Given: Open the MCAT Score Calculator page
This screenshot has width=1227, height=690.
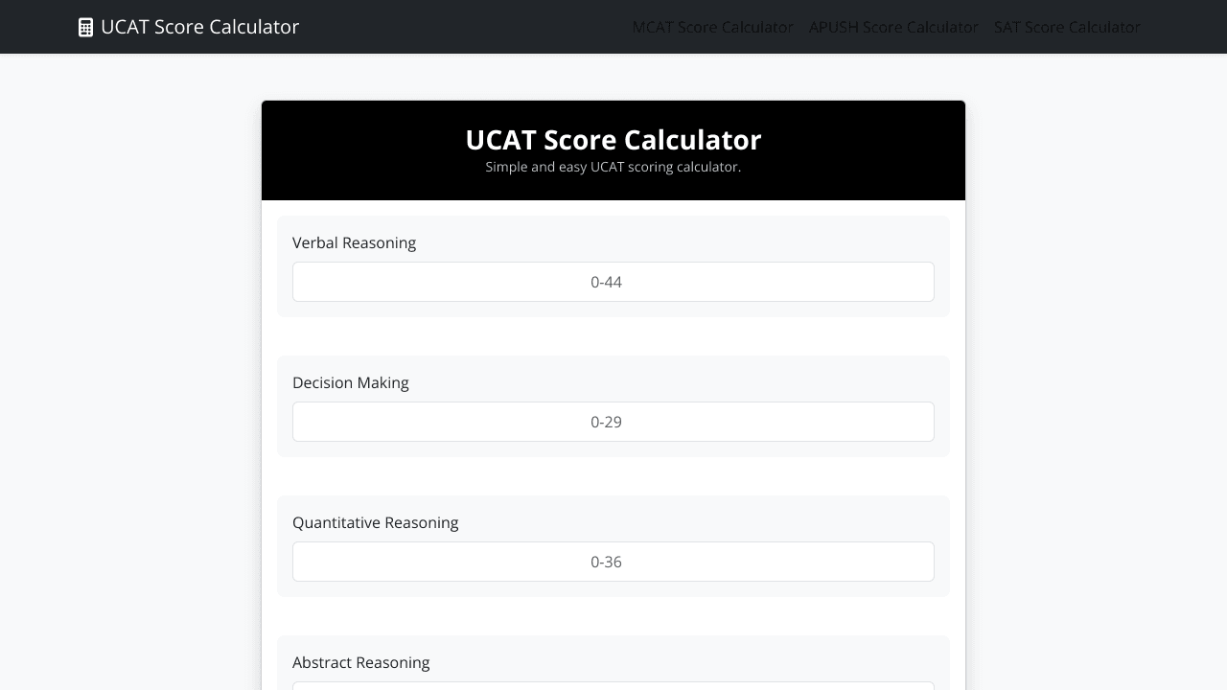Looking at the screenshot, I should tap(712, 27).
